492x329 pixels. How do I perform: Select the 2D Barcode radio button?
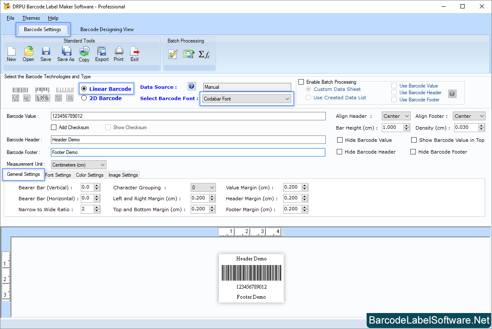point(84,98)
